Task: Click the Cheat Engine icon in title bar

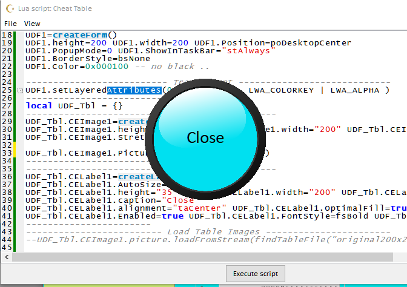Action: [10, 7]
